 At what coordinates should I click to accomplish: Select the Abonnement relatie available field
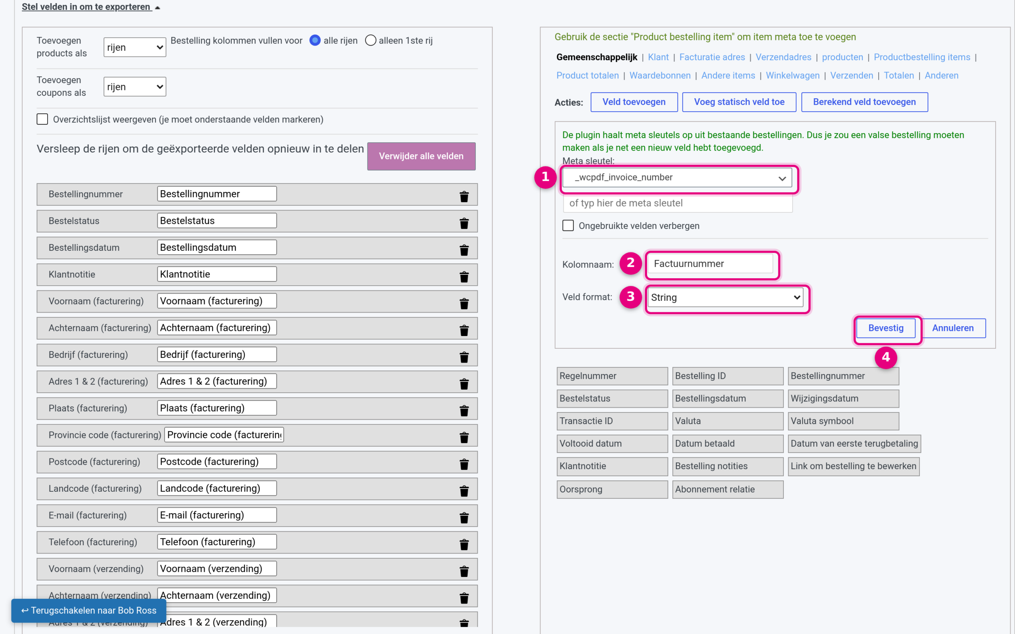(x=728, y=489)
